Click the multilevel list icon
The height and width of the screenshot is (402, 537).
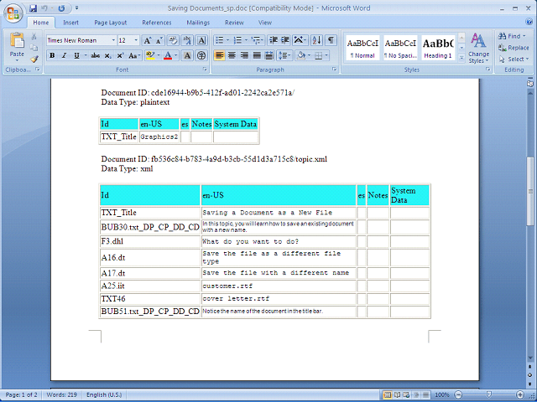click(x=256, y=40)
